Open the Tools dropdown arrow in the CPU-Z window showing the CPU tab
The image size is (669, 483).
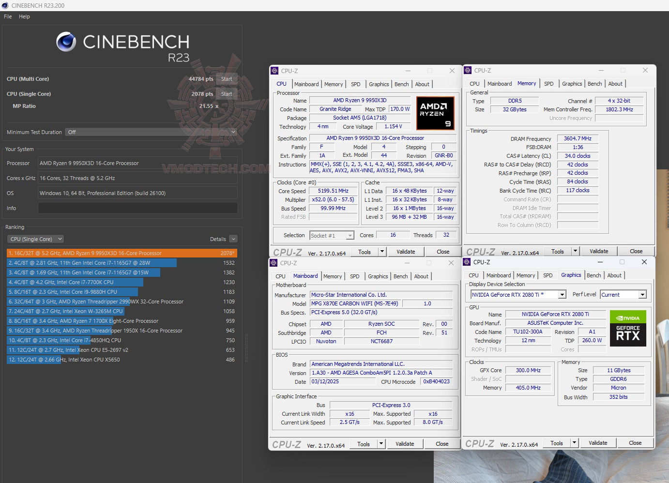(382, 252)
